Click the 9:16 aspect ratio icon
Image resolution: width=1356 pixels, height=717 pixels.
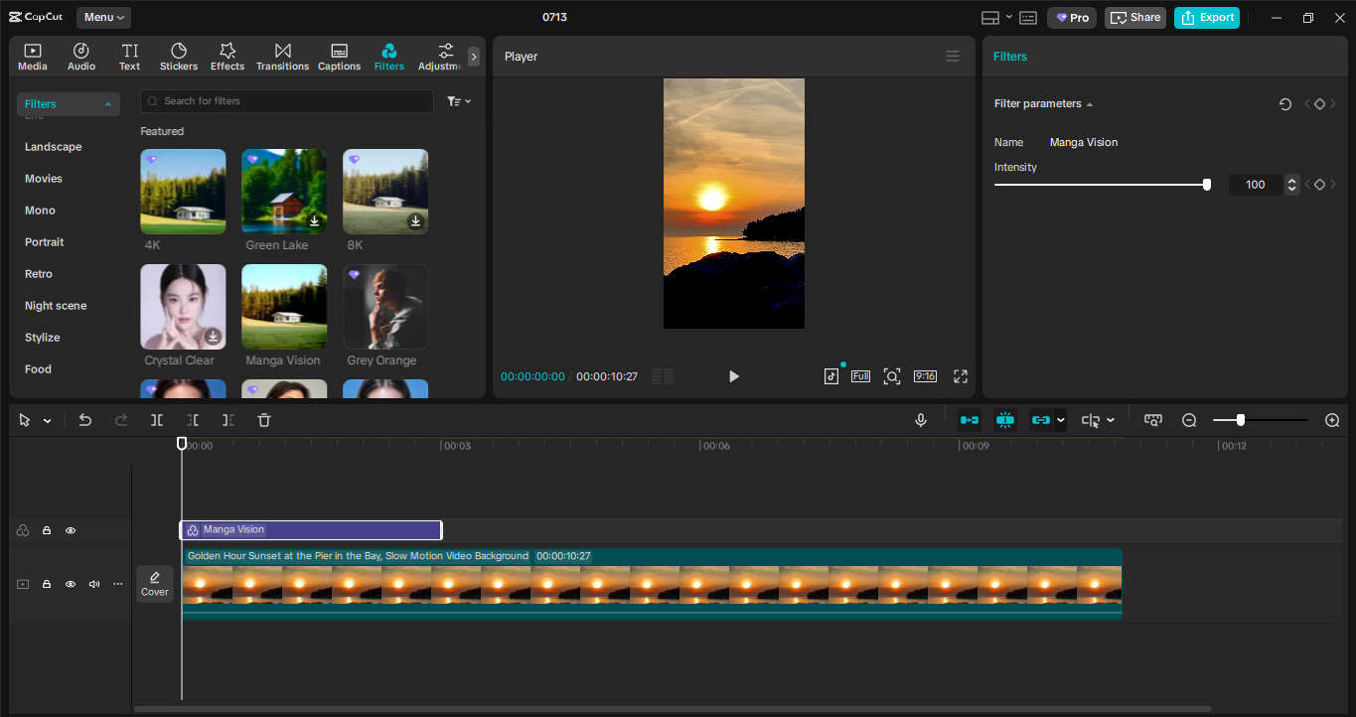click(x=925, y=376)
